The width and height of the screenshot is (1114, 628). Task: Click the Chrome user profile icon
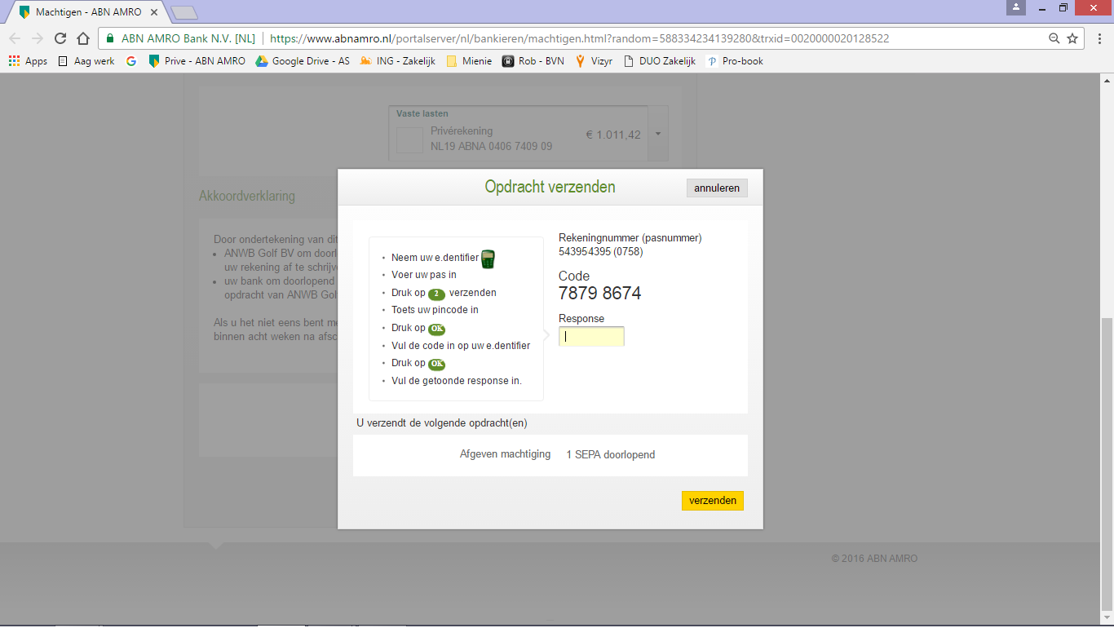[x=1015, y=7]
